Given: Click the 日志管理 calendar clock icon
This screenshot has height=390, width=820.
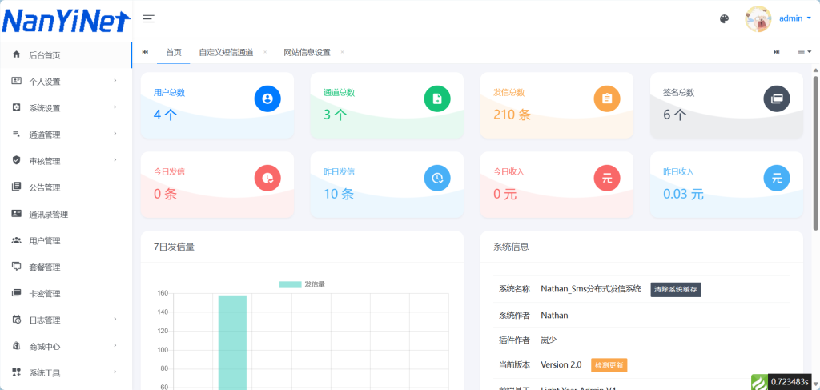Looking at the screenshot, I should (x=16, y=320).
